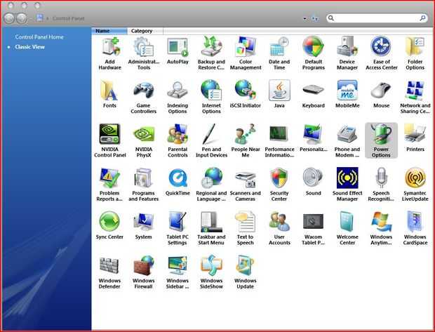Open iSCSI Initiator
Viewport: 435px width, 332px height.
(x=246, y=94)
